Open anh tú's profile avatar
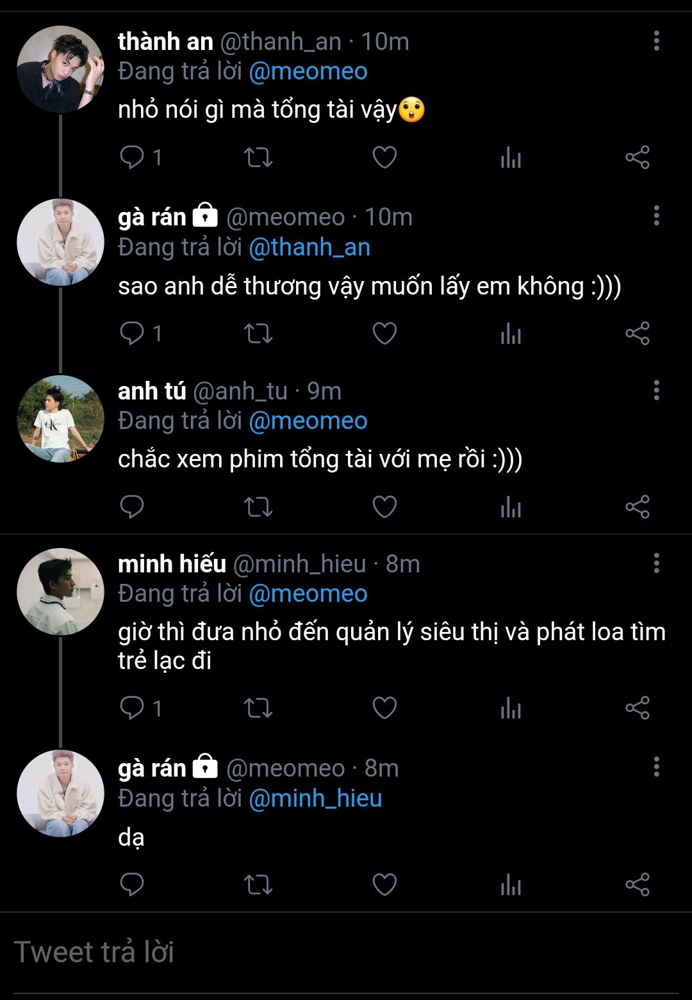 click(x=60, y=419)
